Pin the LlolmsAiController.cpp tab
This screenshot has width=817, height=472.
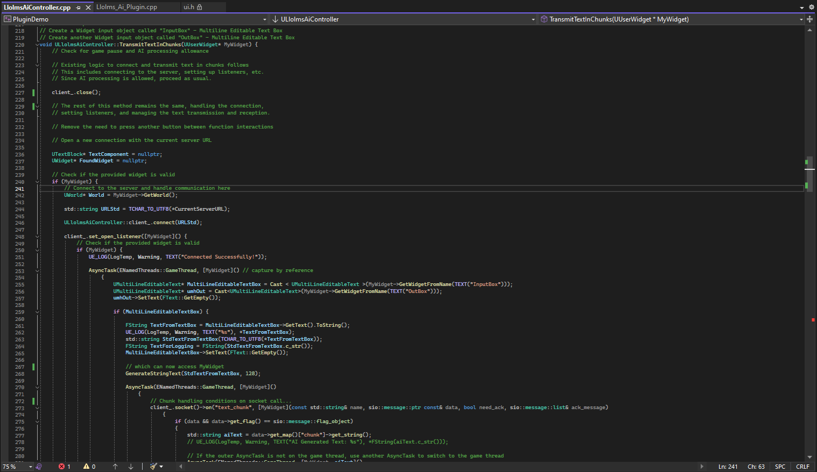coord(79,8)
